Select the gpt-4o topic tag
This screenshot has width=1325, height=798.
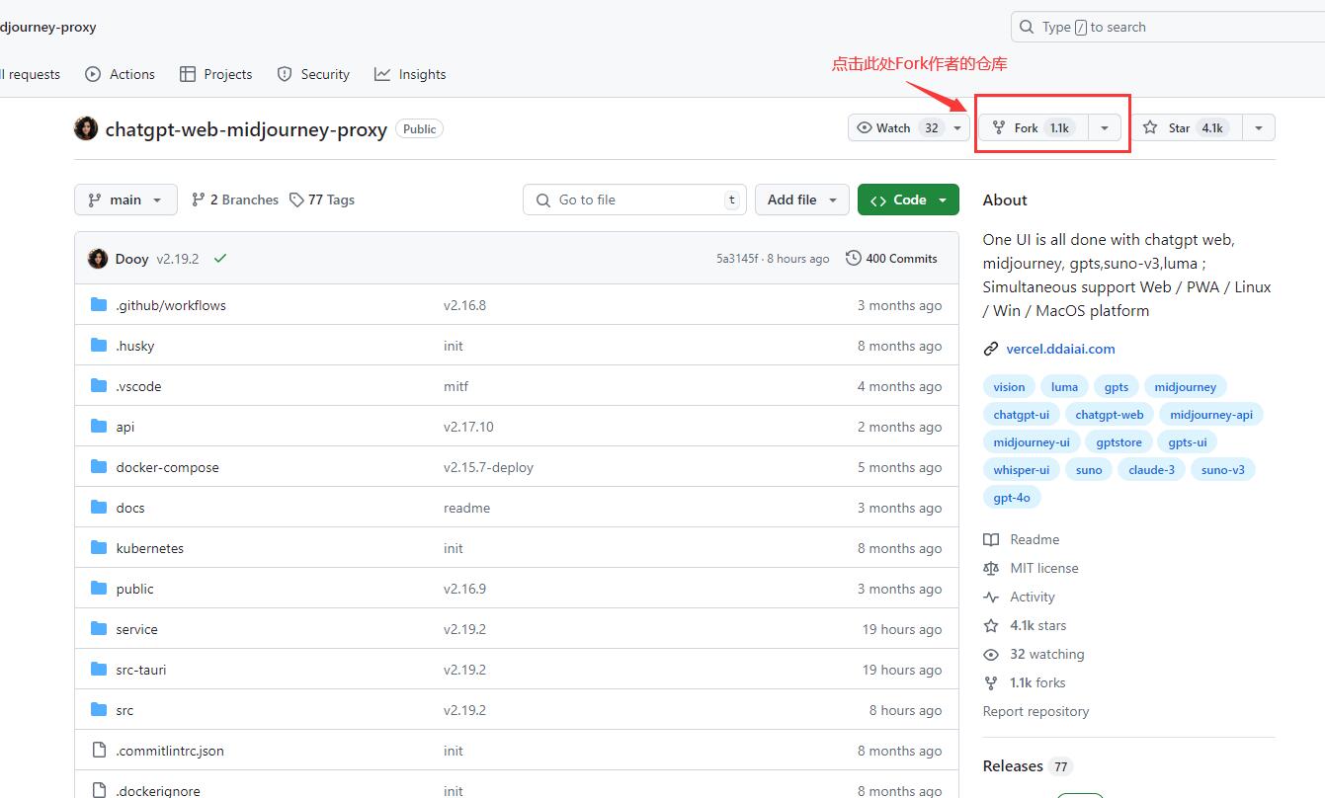tap(1012, 498)
